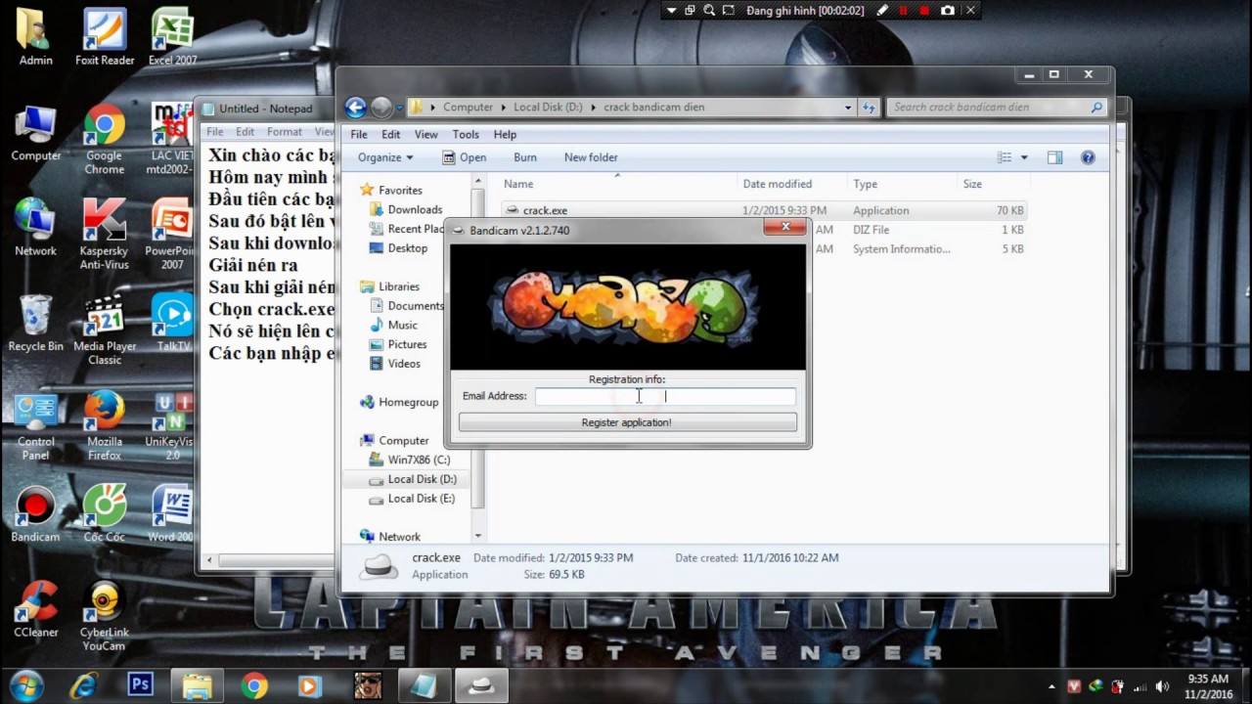Take a screenshot with camera icon

pos(947,10)
